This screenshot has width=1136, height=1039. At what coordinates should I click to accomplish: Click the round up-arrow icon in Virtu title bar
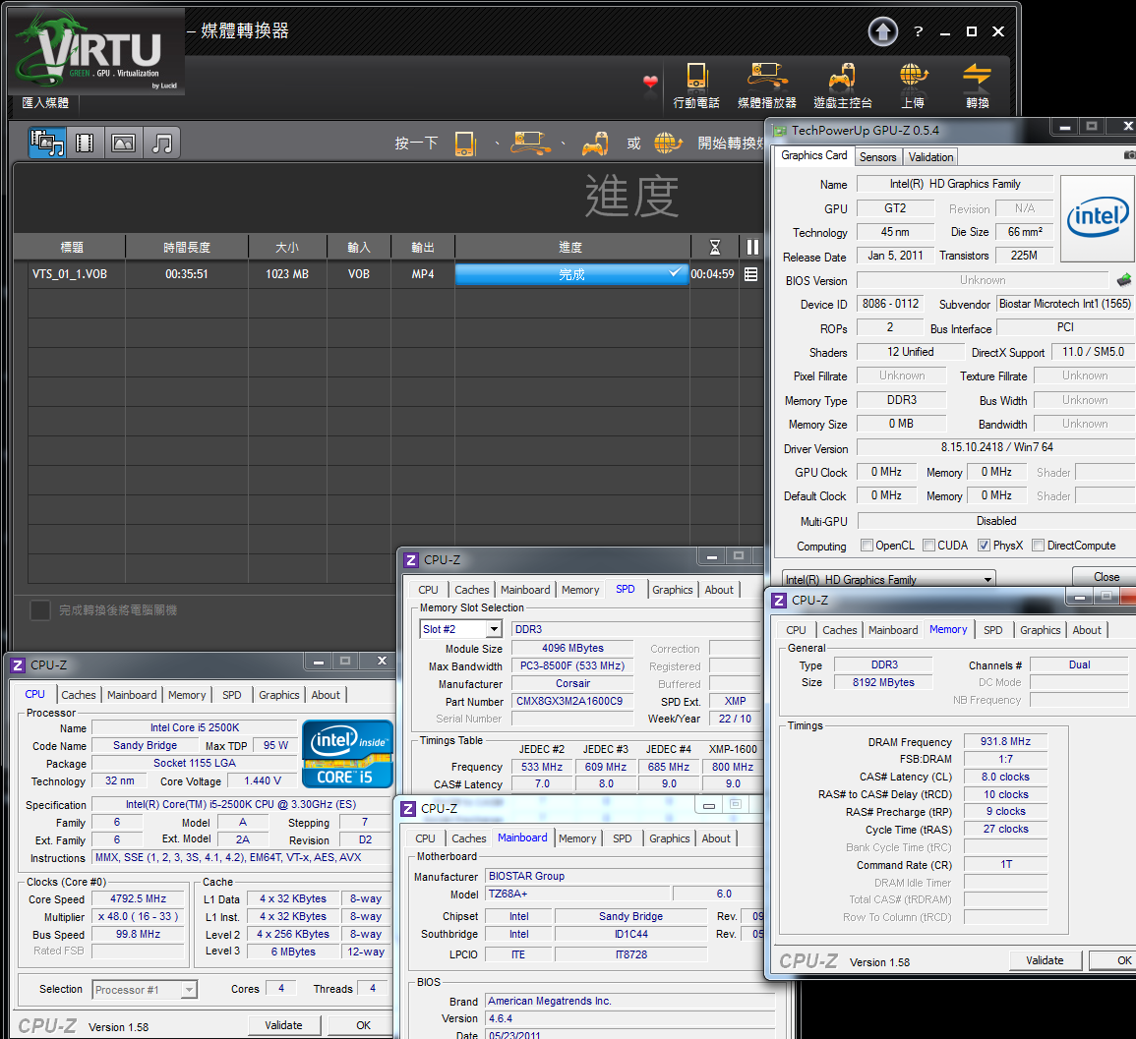click(x=882, y=31)
